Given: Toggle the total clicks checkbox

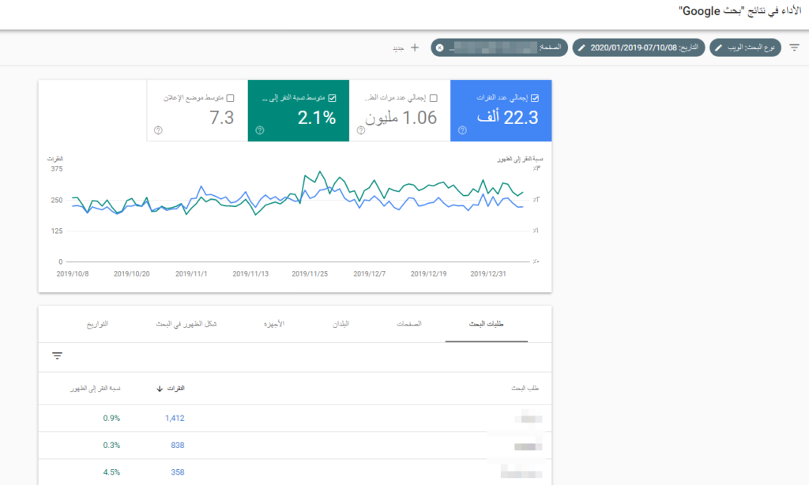Looking at the screenshot, I should coord(535,97).
